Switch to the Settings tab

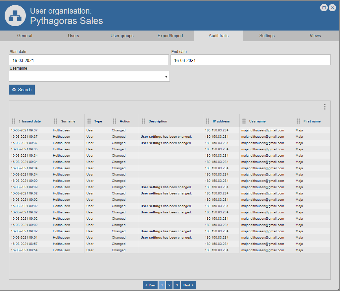[x=267, y=36]
